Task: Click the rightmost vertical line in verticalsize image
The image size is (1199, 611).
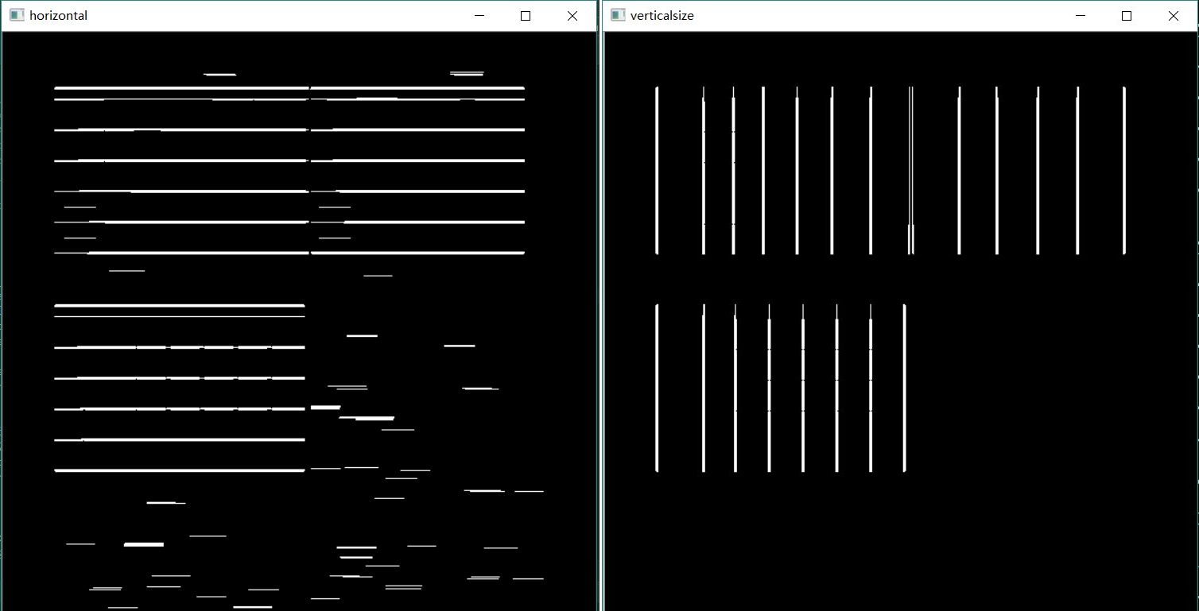Action: tap(1124, 171)
